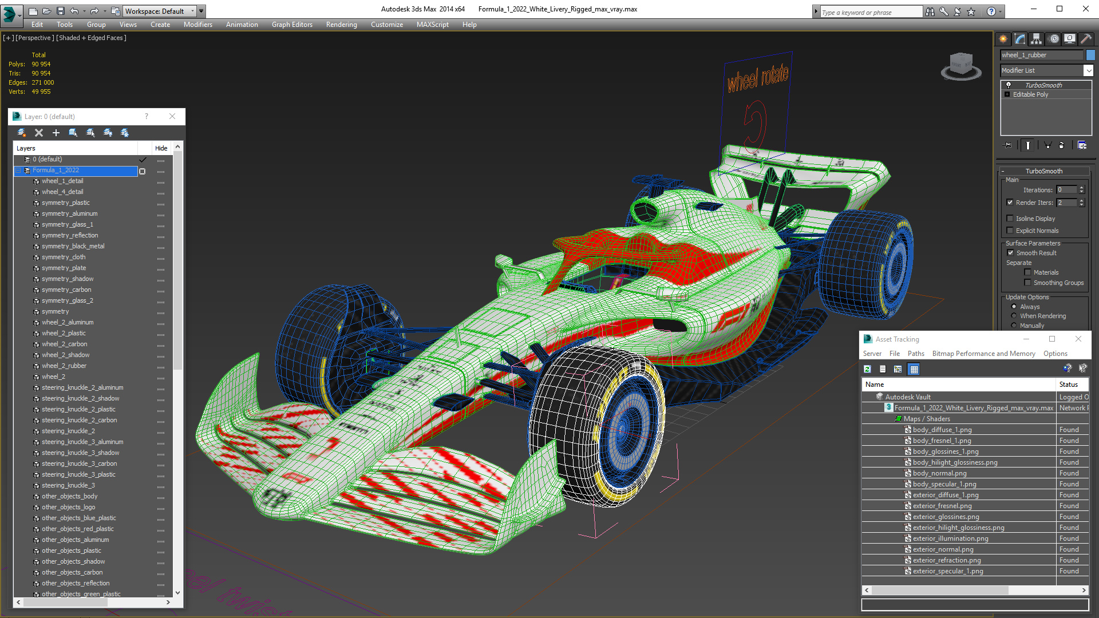Viewport: 1099px width, 618px height.
Task: Click Tree View icon in Asset Tracking
Action: 898,369
